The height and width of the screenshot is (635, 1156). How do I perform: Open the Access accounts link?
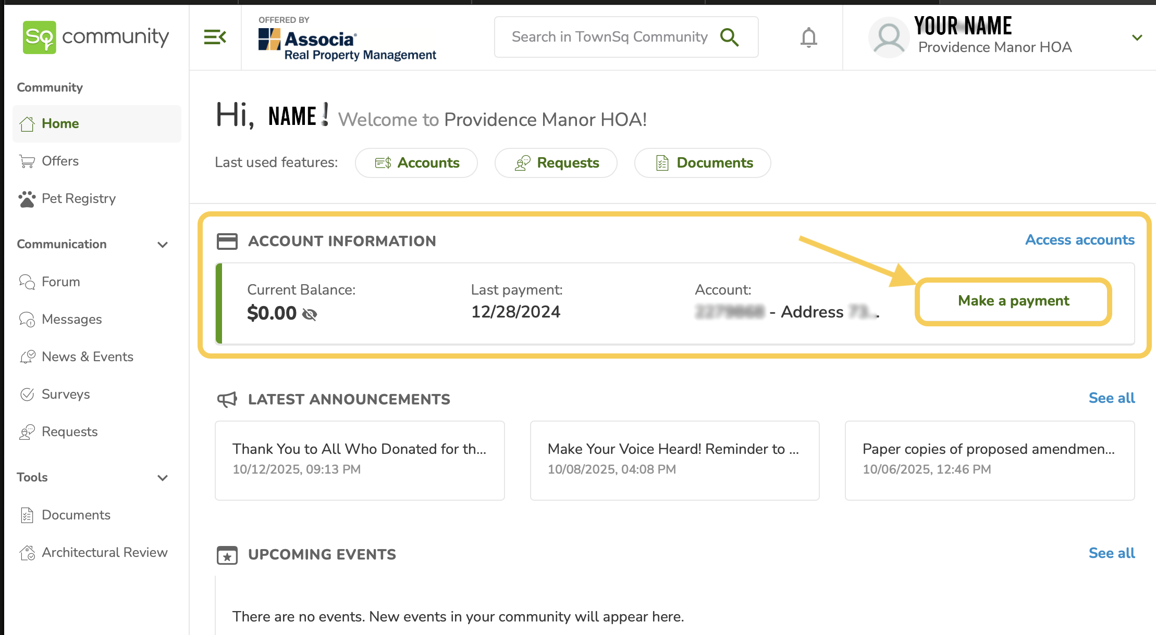pos(1079,240)
